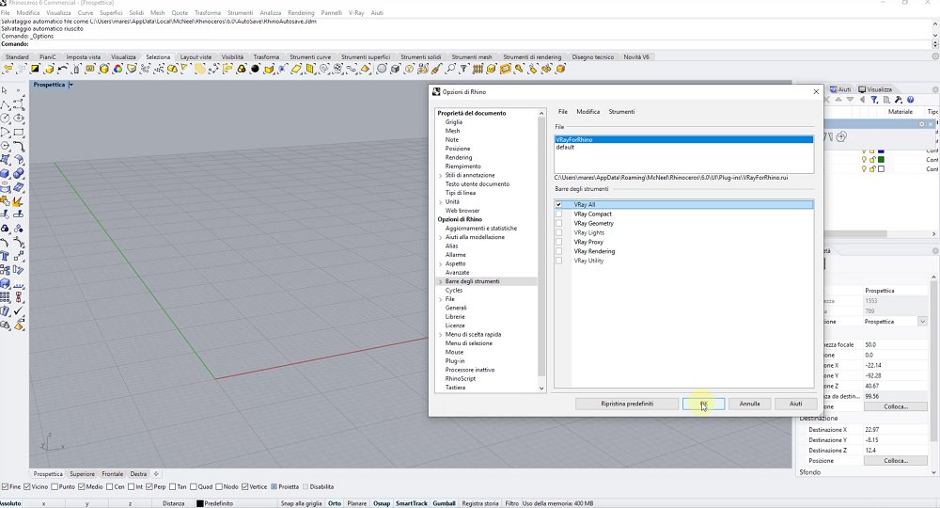Open the layer filter funnel in layers panel
940x508 pixels.
(x=874, y=100)
